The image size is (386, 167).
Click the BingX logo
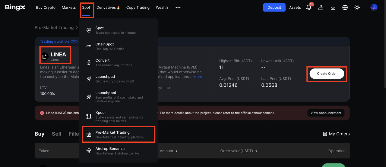[15, 8]
